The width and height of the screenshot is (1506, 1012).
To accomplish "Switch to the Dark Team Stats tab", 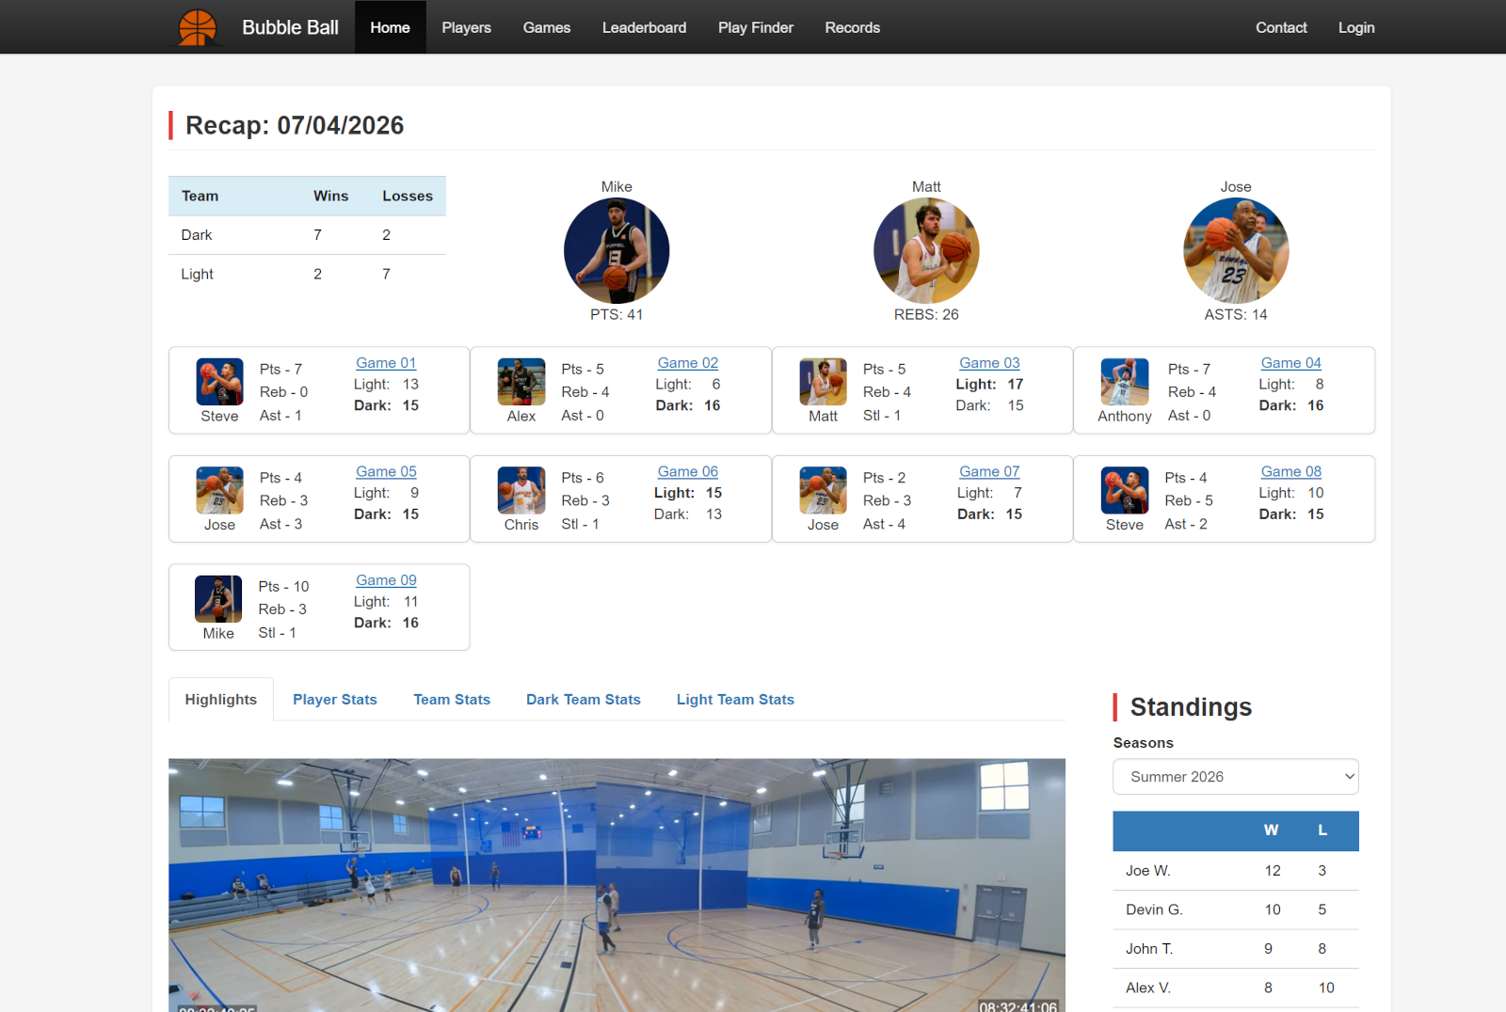I will click(584, 700).
